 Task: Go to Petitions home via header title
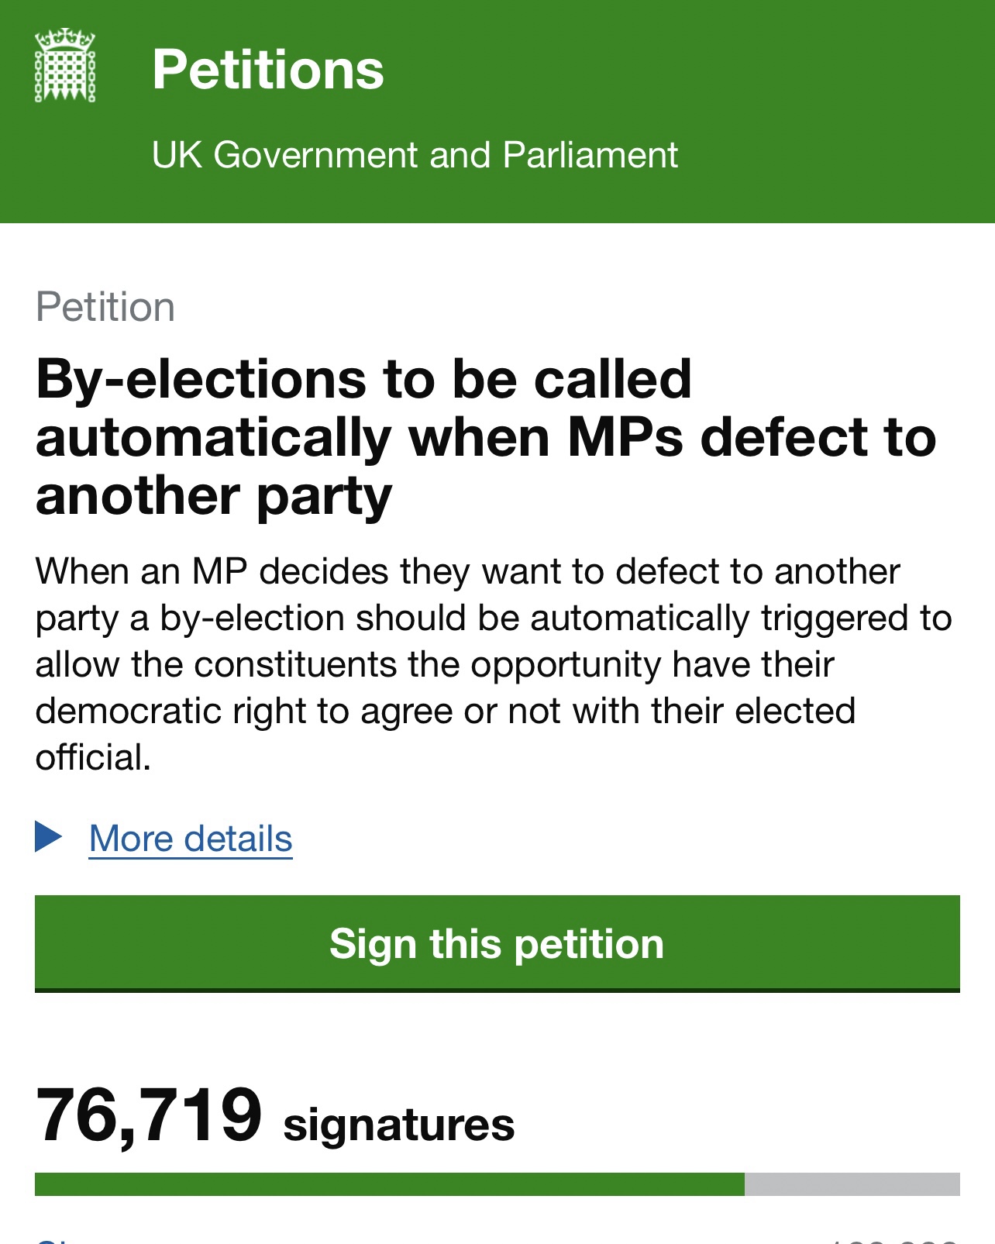[x=267, y=70]
